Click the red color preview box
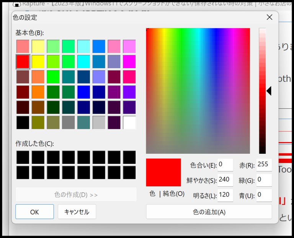 [163, 173]
